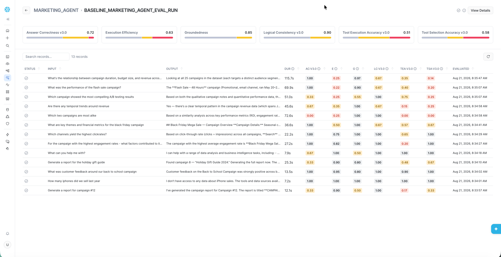The width and height of the screenshot is (501, 257).
Task: Click output text starting 'Customer feedback on the Back to School'
Action: coord(223,172)
